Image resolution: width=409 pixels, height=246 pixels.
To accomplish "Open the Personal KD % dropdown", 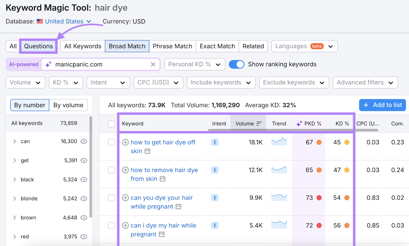I will pyautogui.click(x=195, y=64).
